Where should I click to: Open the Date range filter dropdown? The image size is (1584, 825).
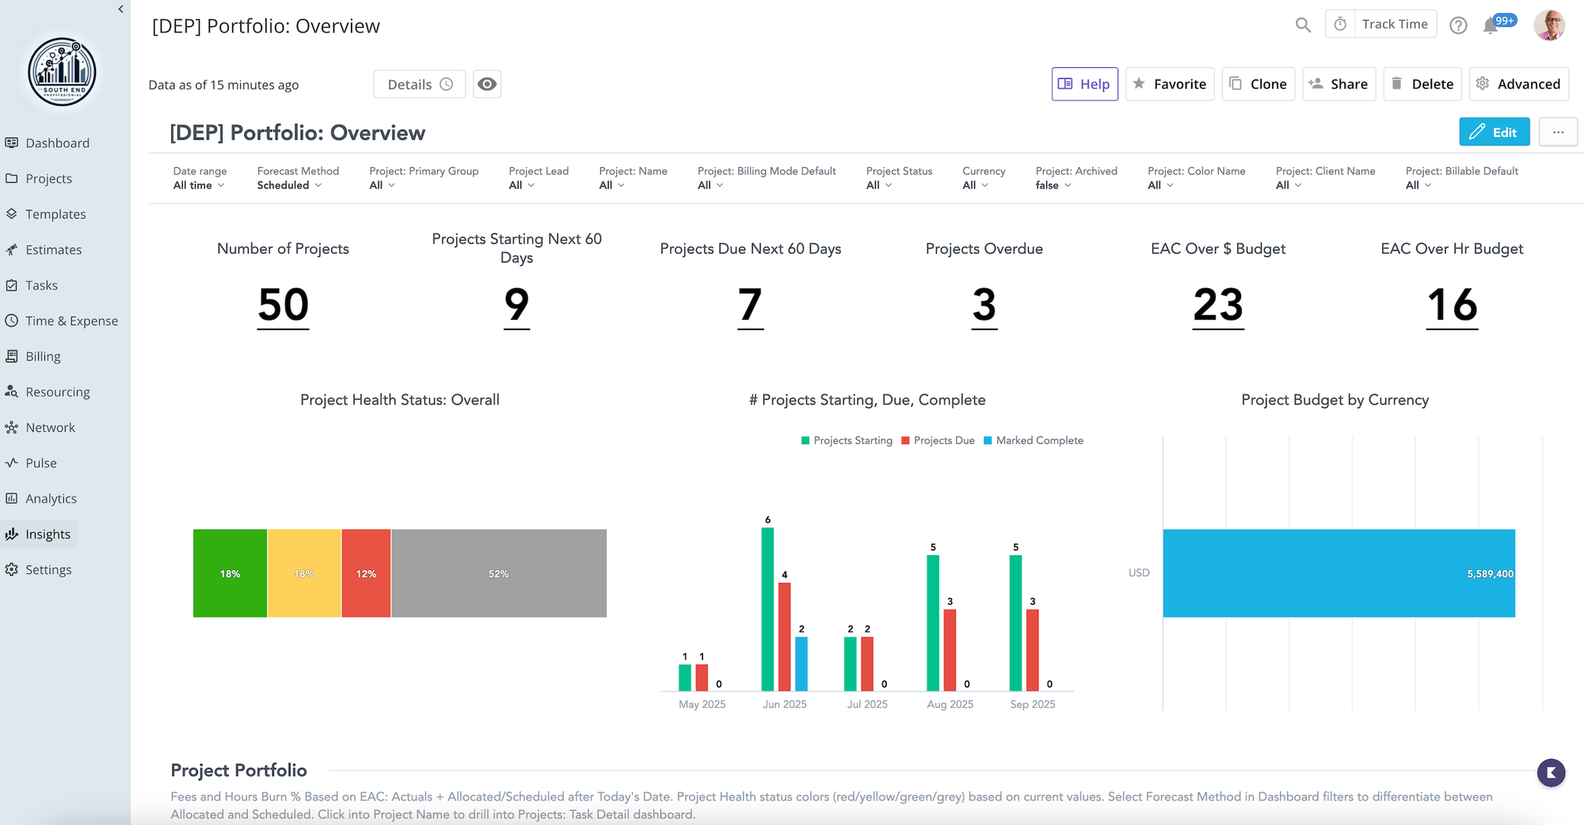click(198, 185)
